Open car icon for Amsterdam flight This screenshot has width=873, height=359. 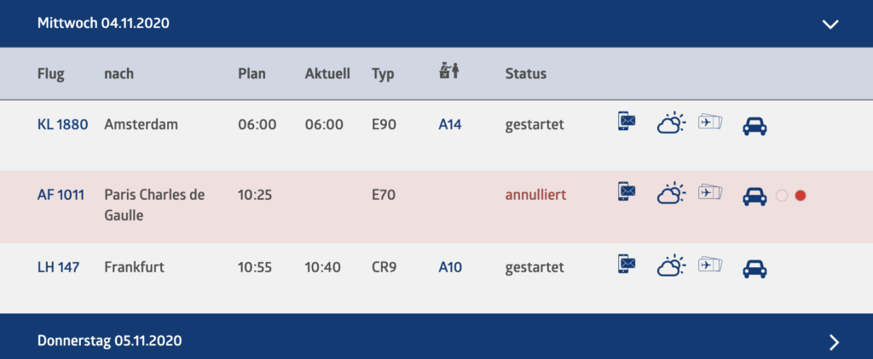coord(754,126)
